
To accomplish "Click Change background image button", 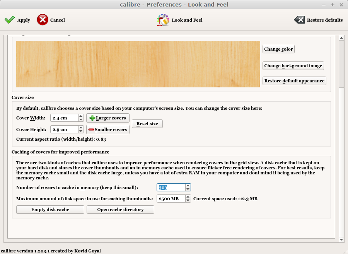I will point(293,66).
